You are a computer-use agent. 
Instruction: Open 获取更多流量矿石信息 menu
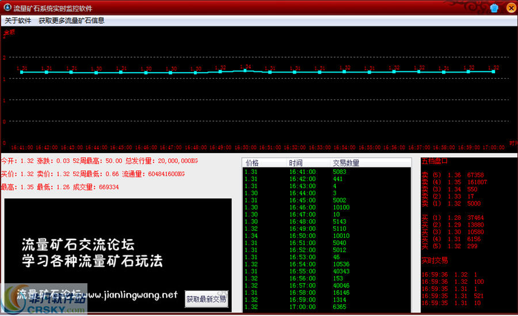tap(71, 21)
